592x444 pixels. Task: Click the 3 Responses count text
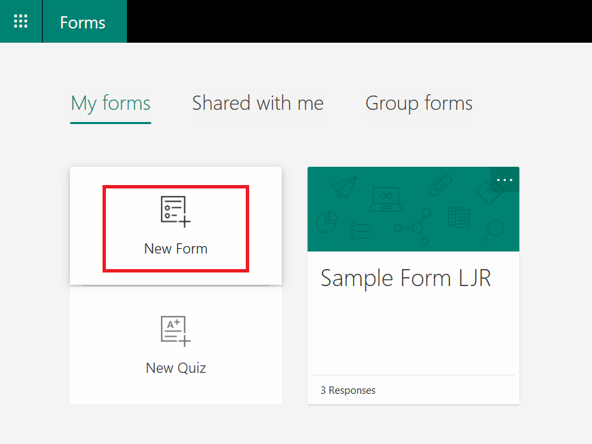(348, 390)
